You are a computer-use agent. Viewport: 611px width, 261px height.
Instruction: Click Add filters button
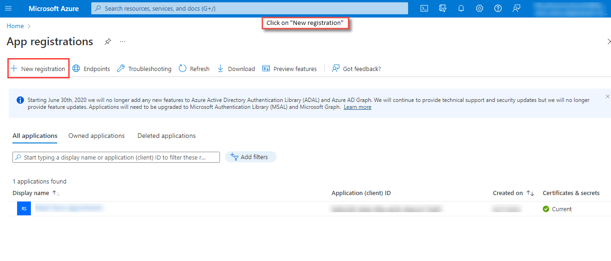250,157
